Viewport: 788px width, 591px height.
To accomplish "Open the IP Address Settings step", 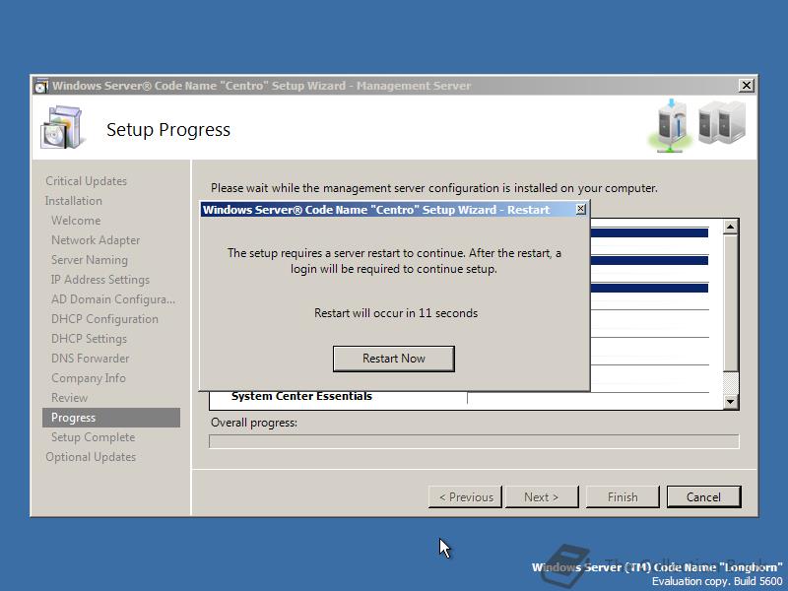I will pyautogui.click(x=100, y=280).
